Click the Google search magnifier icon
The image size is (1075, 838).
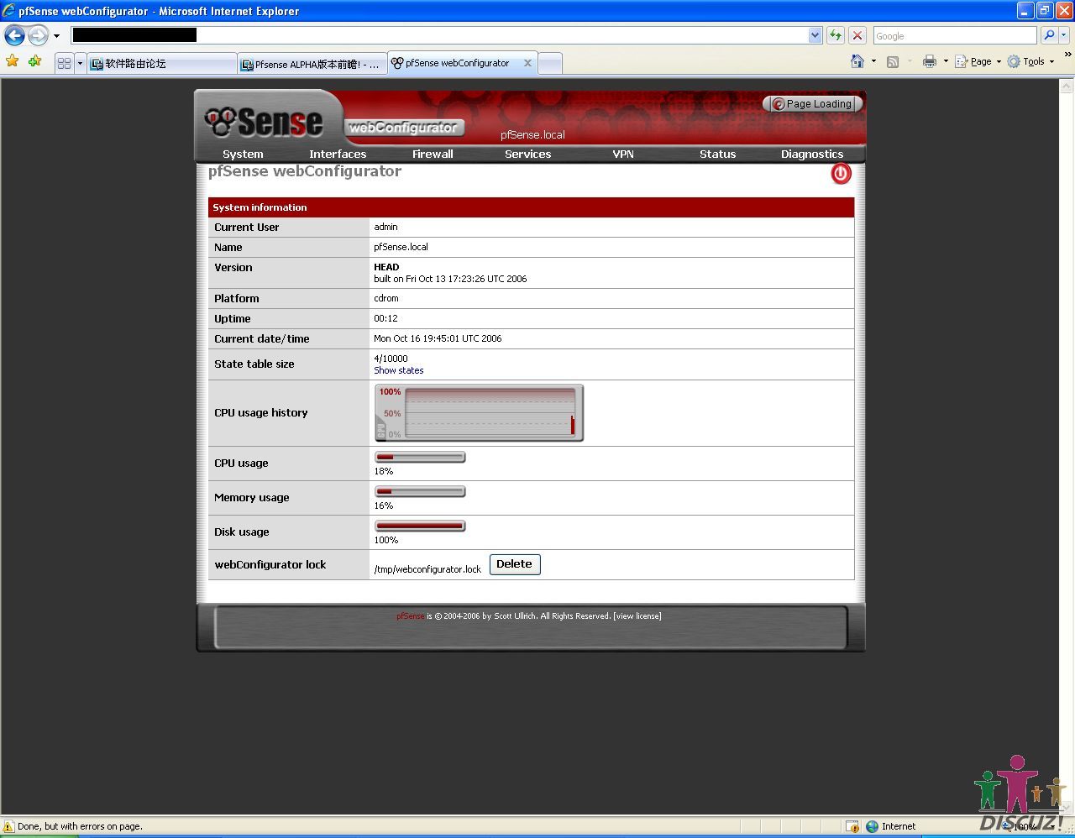point(1049,35)
